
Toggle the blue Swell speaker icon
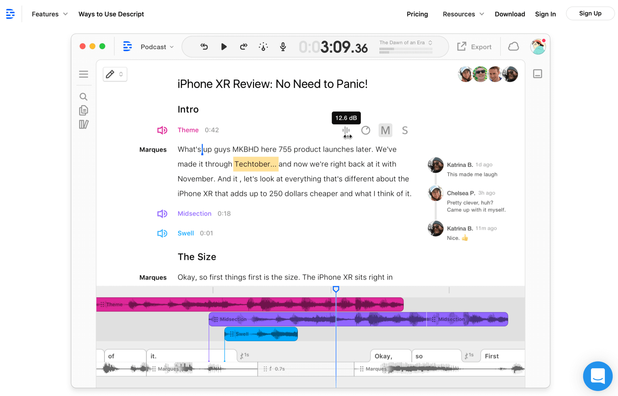[x=162, y=233]
